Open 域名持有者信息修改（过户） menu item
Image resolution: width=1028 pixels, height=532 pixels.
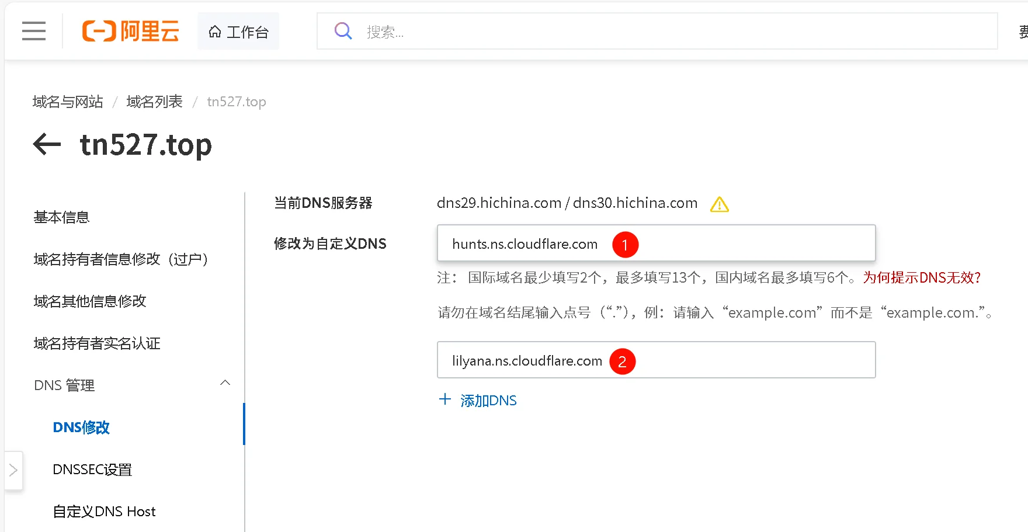coord(121,259)
